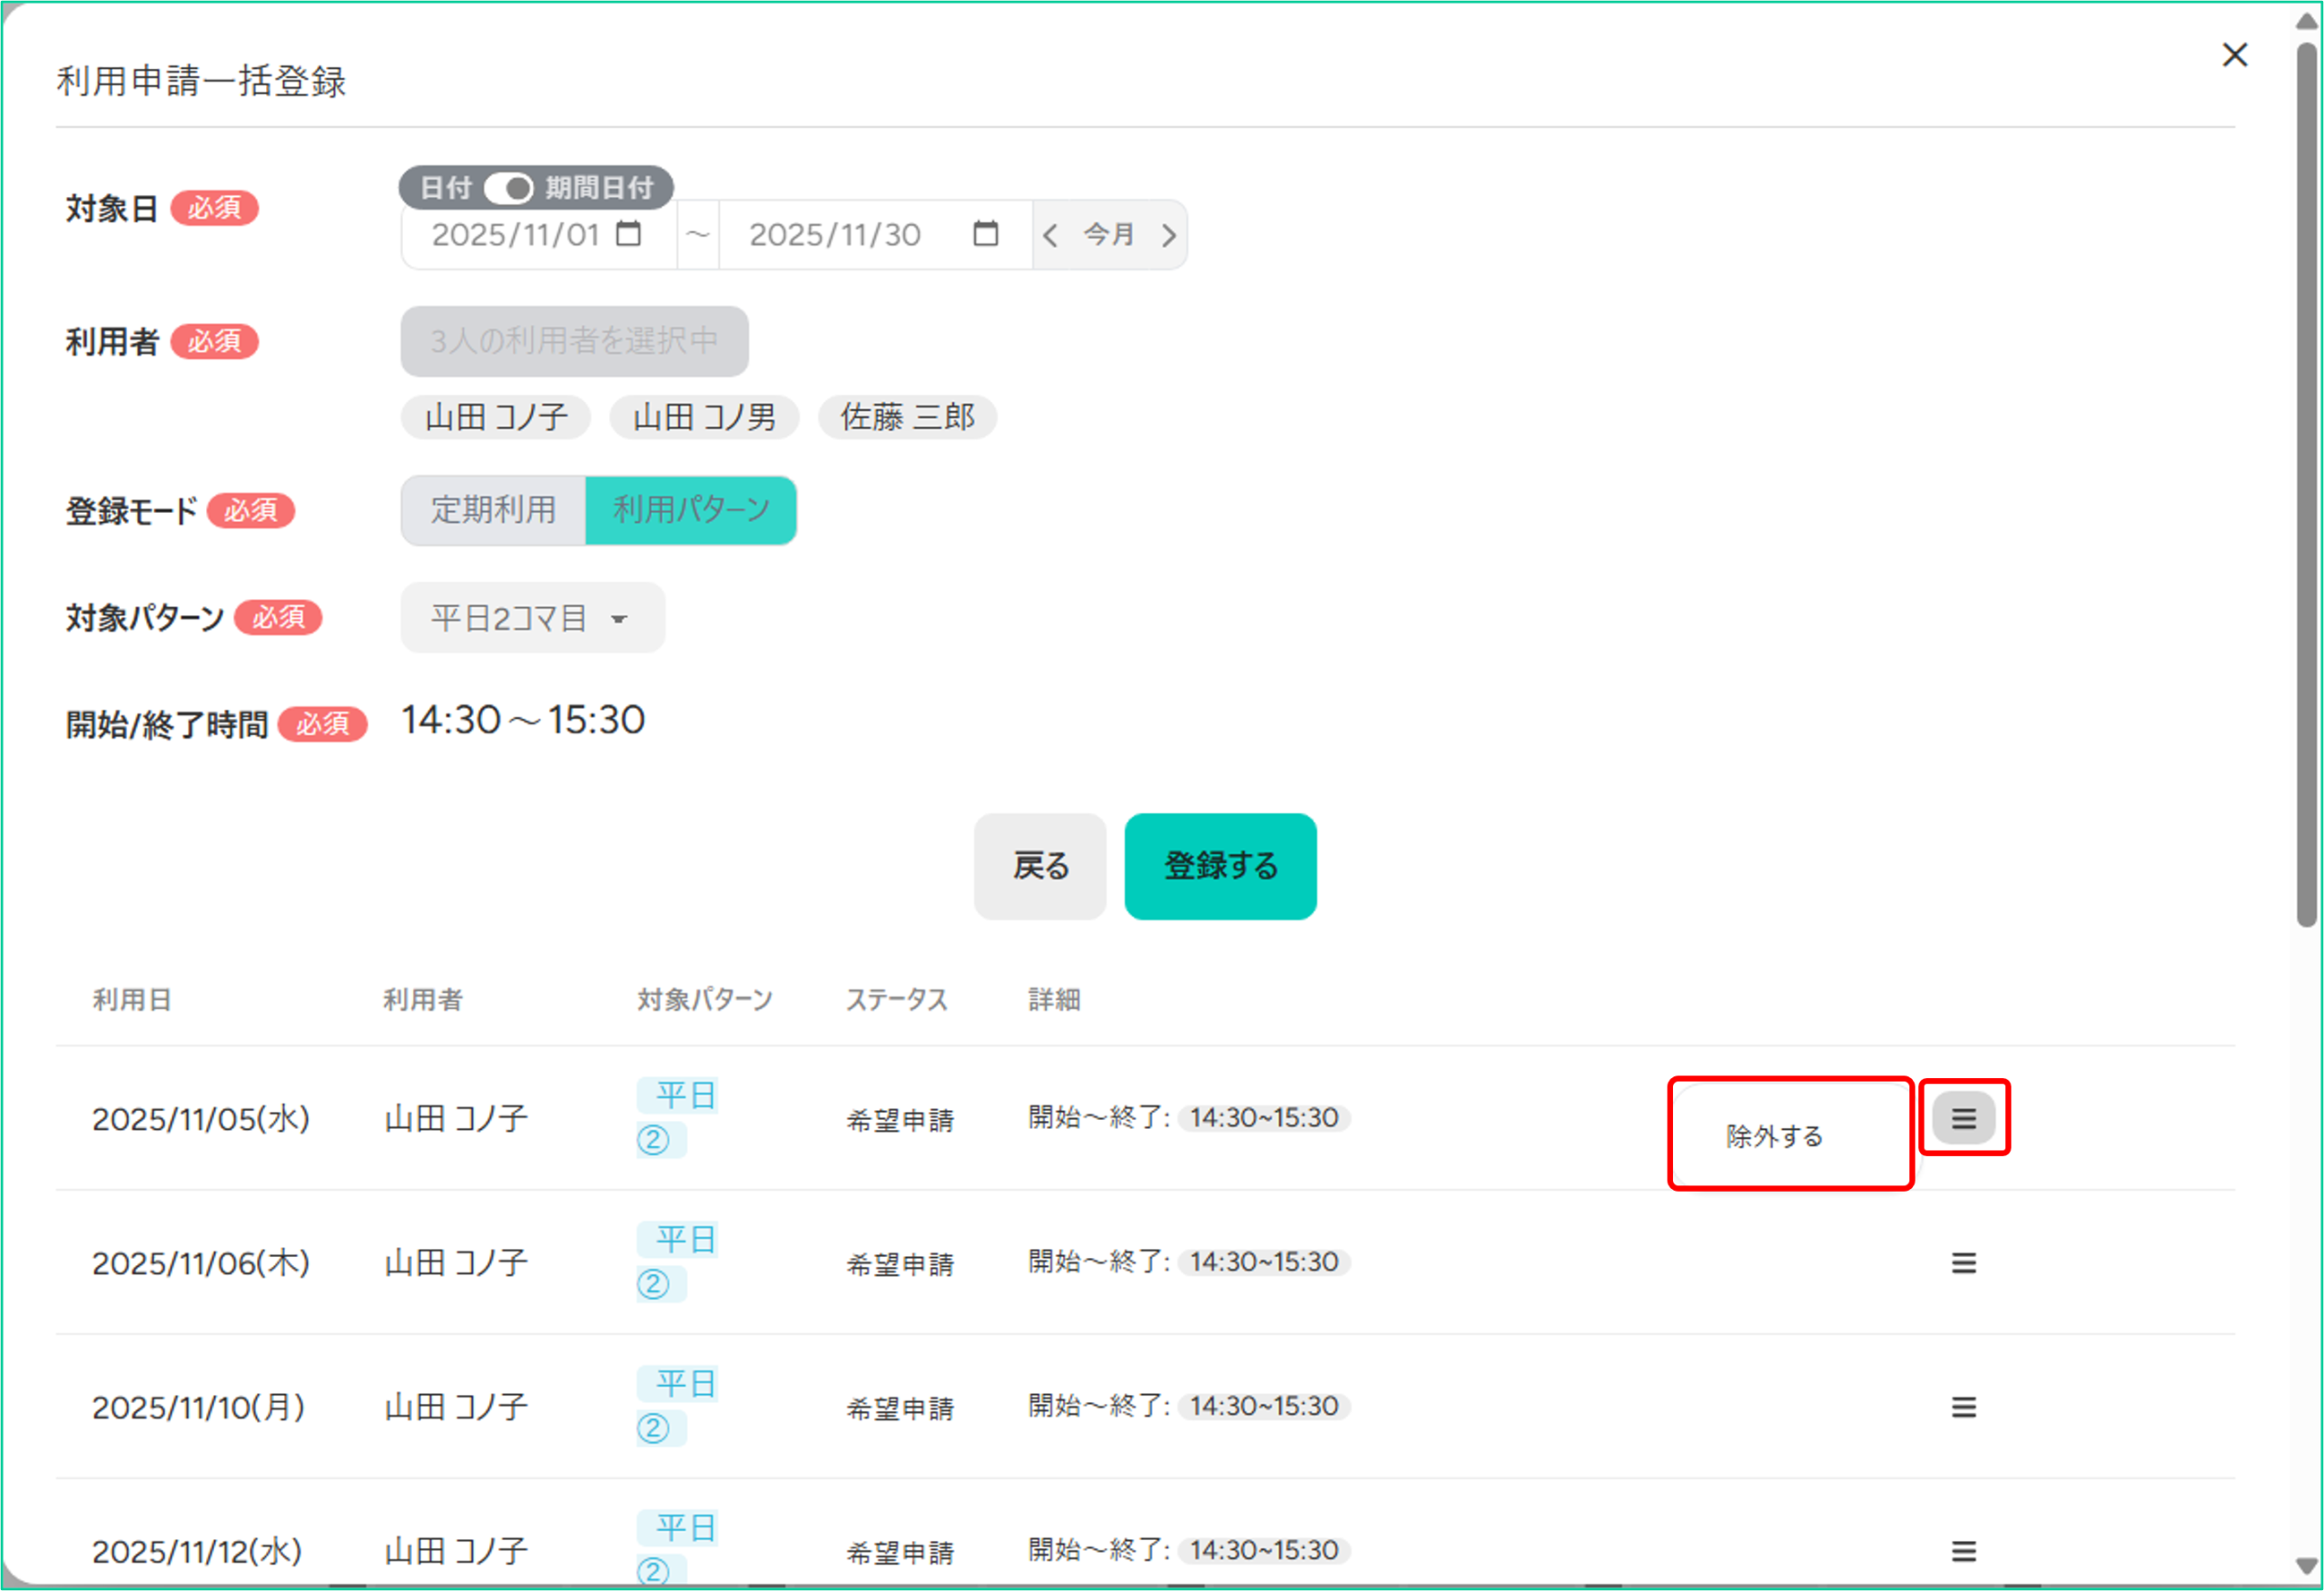Open row menu for 2025/11/12 entry

[x=1963, y=1551]
